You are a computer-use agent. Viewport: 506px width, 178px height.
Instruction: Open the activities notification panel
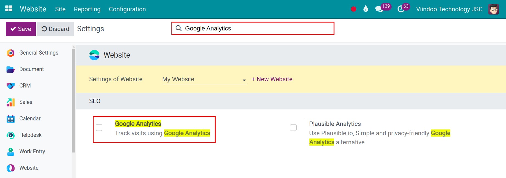[401, 9]
